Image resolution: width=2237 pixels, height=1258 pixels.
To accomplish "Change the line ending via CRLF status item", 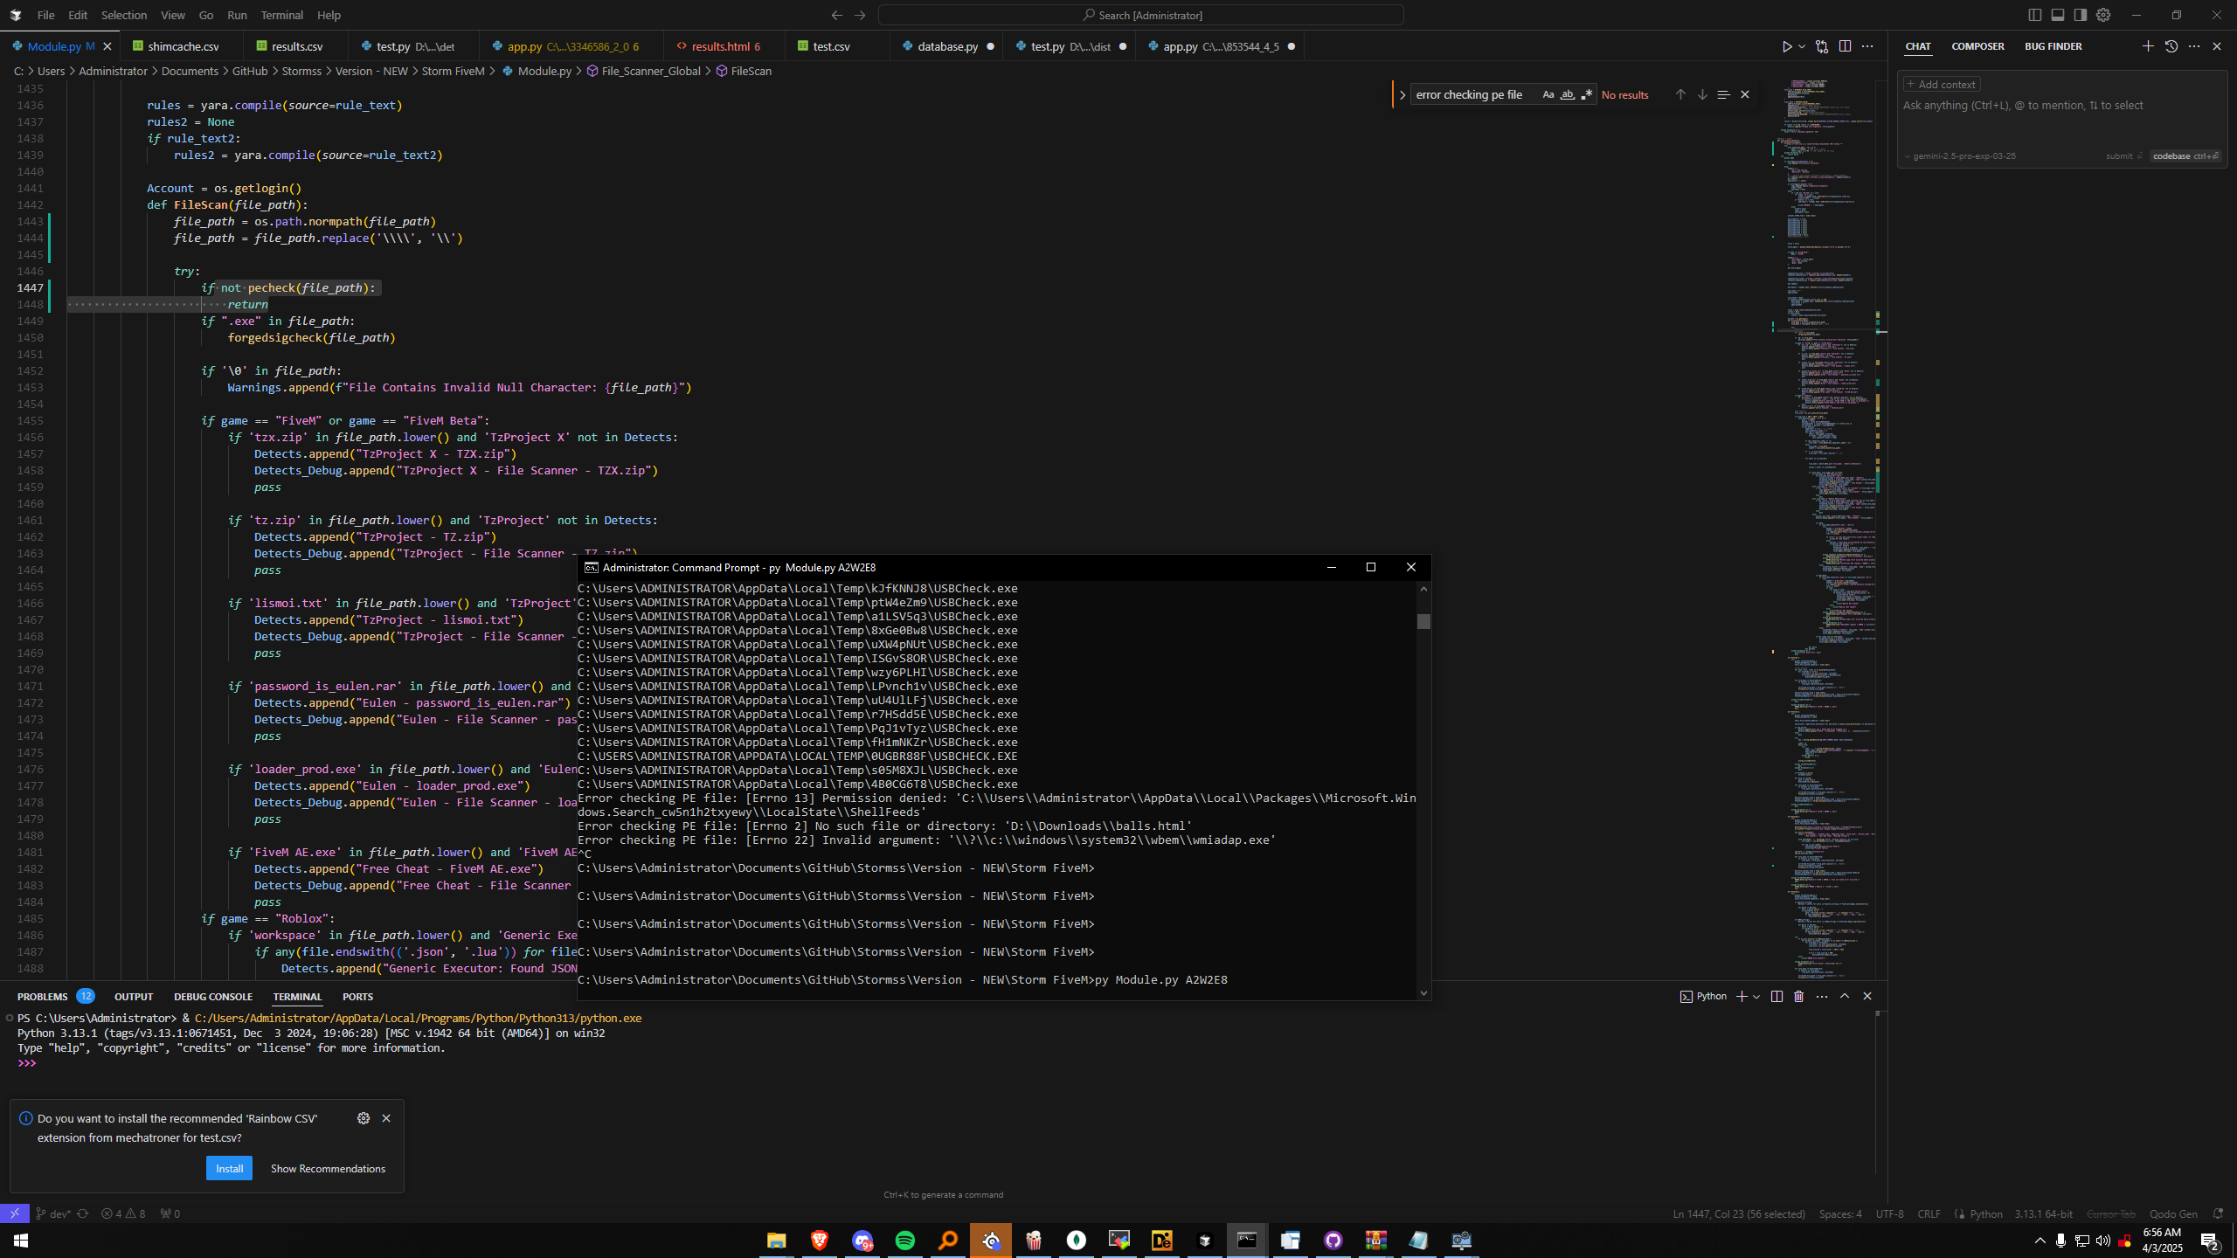I will (1929, 1214).
